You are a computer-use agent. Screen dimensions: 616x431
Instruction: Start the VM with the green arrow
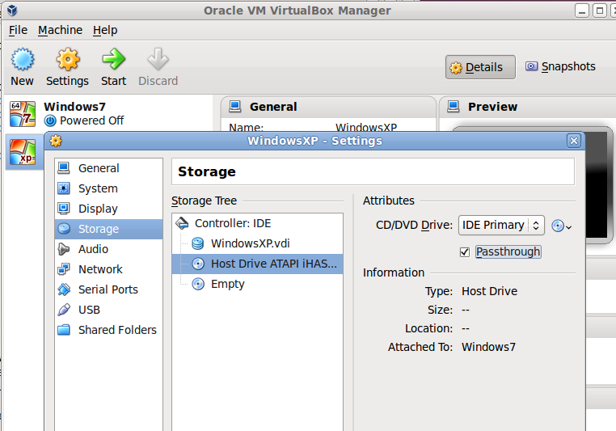coord(113,59)
